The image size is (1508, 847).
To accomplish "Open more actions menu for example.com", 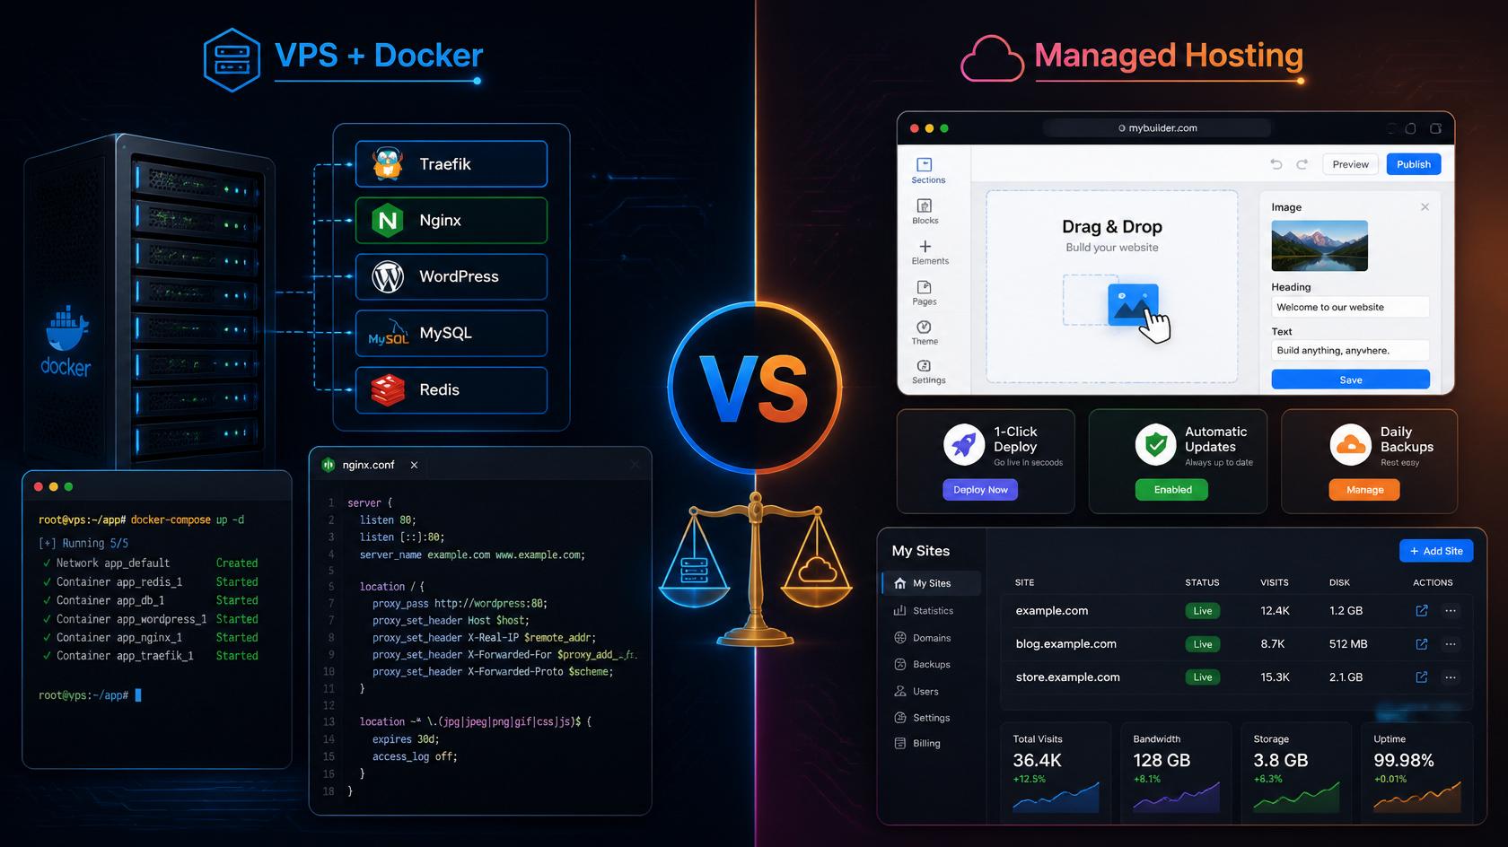I will [1451, 611].
